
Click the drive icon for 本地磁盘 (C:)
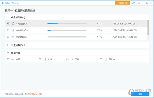13,24
